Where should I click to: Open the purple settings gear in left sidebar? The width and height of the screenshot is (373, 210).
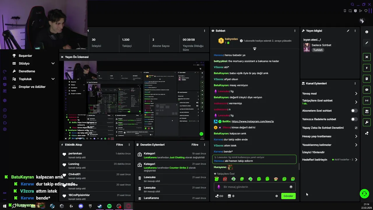coord(5,129)
